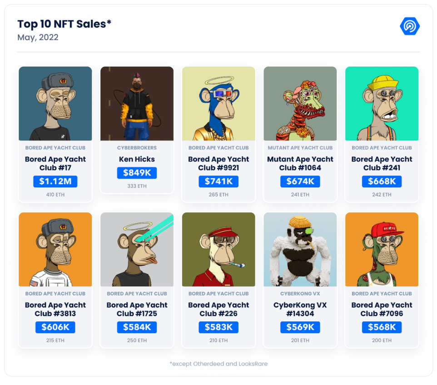The image size is (437, 385).
Task: Click Bored Ape #1725 laser-eyes image
Action: [137, 249]
